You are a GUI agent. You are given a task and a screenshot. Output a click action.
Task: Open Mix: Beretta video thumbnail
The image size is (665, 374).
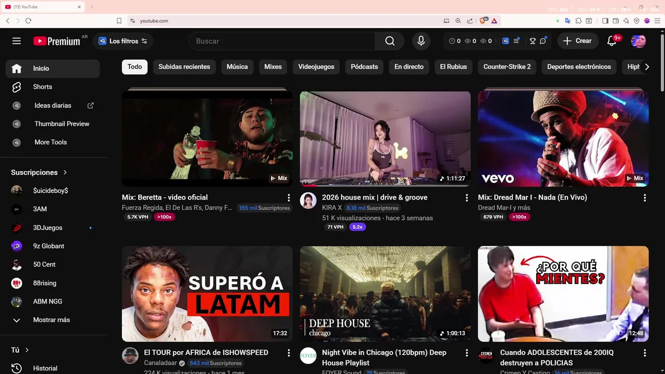click(x=207, y=139)
